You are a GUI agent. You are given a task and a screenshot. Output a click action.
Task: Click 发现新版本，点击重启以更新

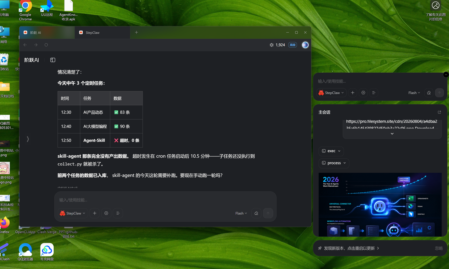(351, 248)
